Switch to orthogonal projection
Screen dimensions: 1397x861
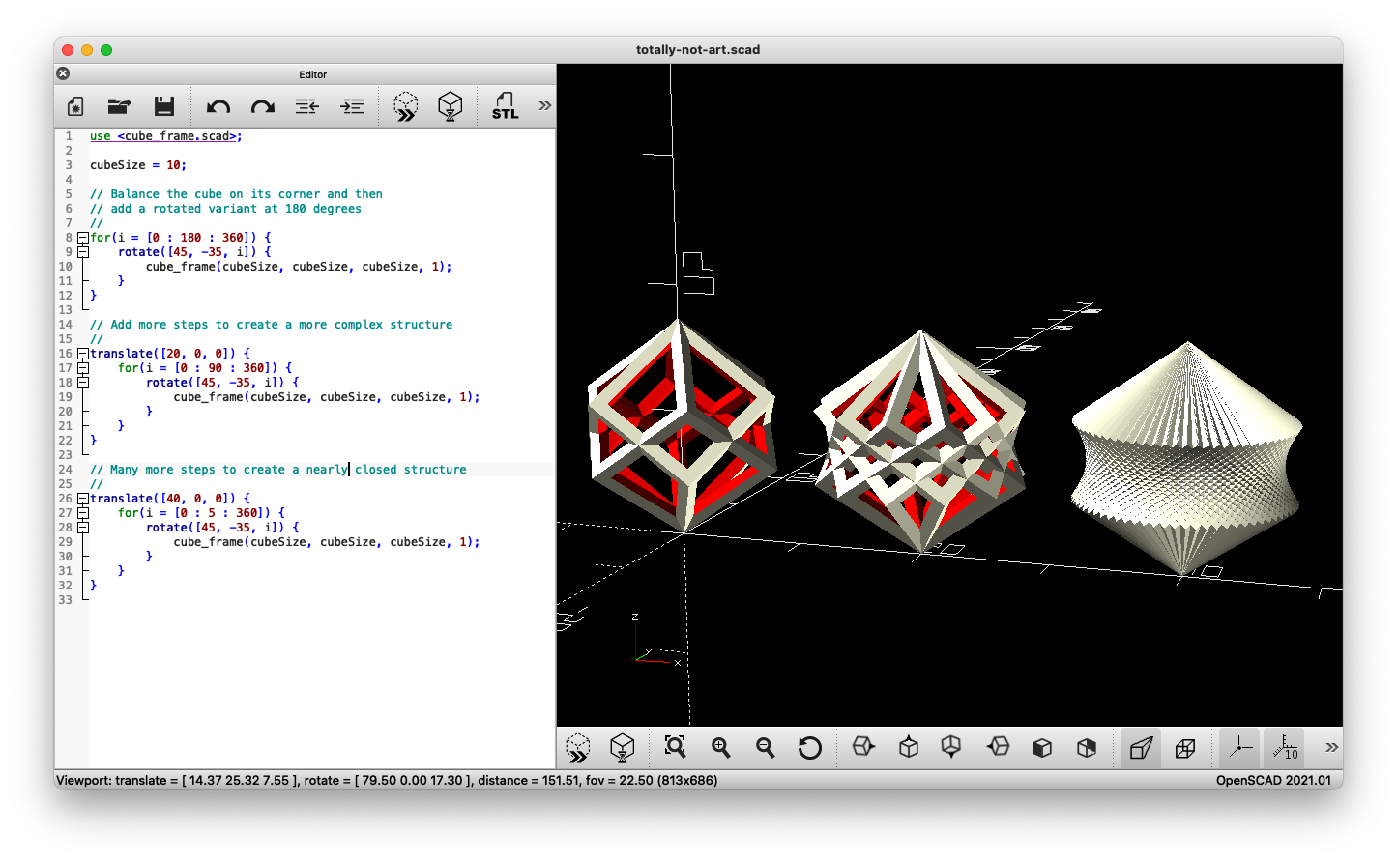click(1185, 747)
